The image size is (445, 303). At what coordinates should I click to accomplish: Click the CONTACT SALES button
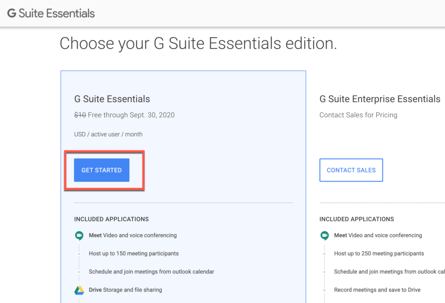[351, 170]
